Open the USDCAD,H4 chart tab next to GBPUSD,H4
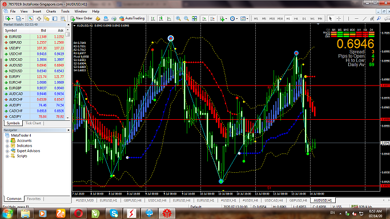 [x=157, y=200]
